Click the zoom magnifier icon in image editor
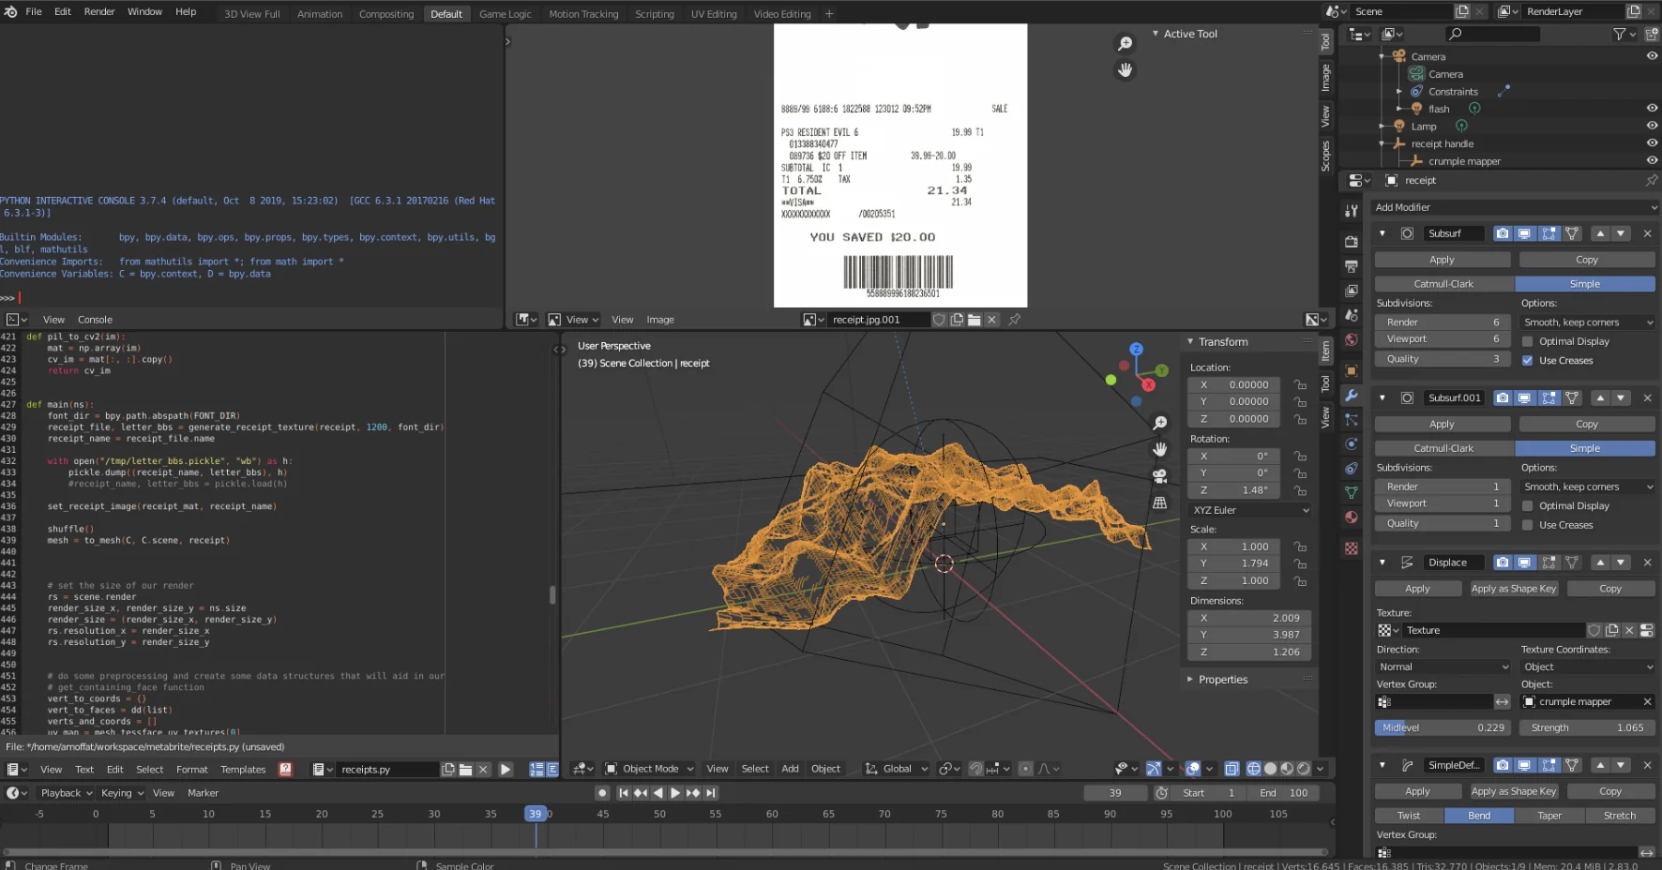The width and height of the screenshot is (1662, 870). (1125, 44)
